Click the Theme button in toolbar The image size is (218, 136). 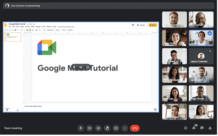(x=64, y=30)
